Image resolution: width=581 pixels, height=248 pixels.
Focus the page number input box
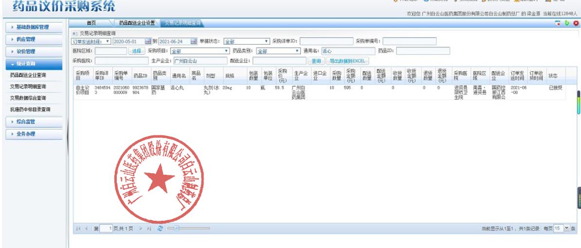pyautogui.click(x=106, y=229)
